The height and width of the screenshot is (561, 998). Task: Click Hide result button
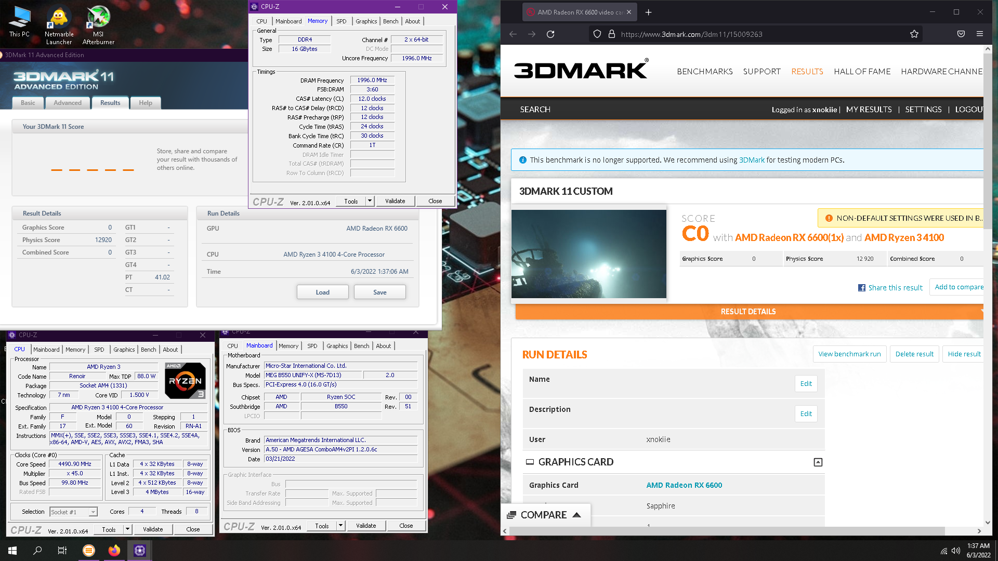click(964, 354)
